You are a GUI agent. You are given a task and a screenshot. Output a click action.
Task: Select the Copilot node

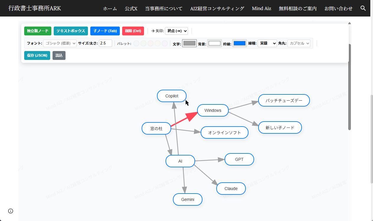pyautogui.click(x=172, y=96)
